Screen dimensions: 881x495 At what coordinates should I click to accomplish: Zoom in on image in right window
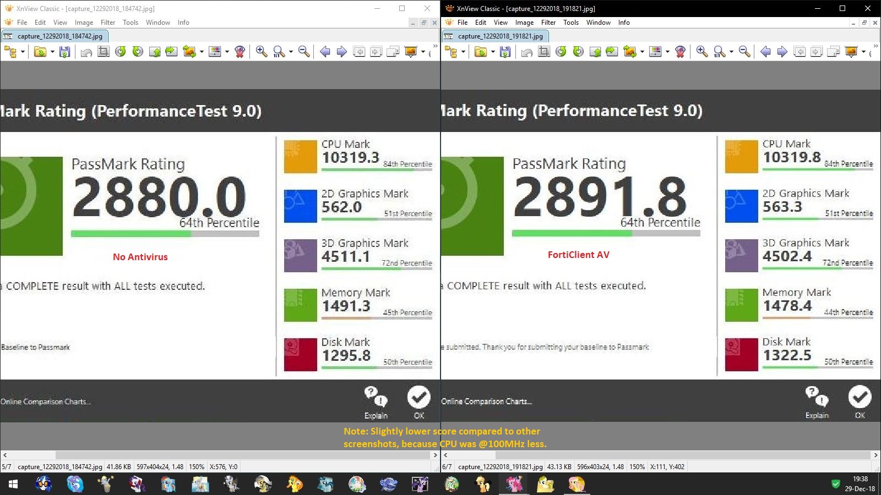(702, 52)
